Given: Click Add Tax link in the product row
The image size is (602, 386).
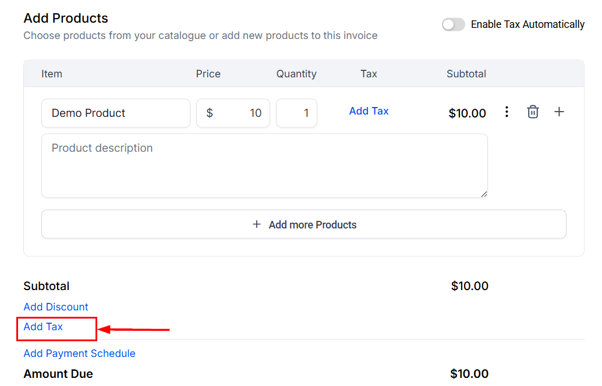Looking at the screenshot, I should tap(369, 111).
